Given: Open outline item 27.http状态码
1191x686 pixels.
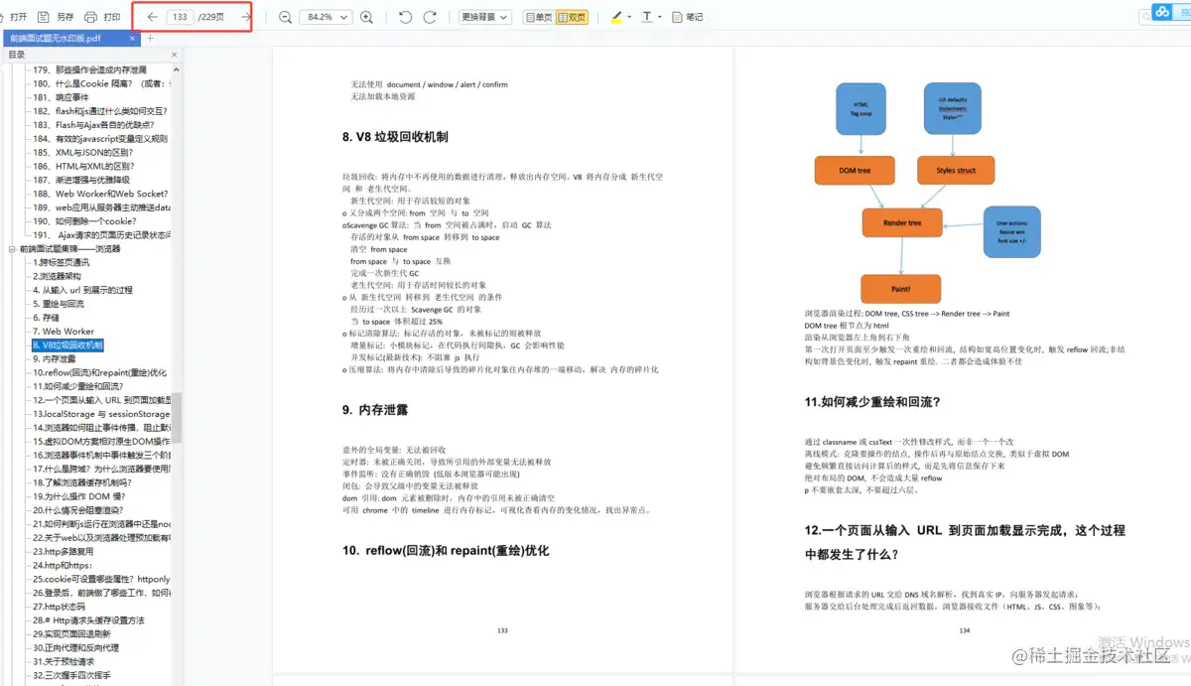Looking at the screenshot, I should click(x=59, y=606).
